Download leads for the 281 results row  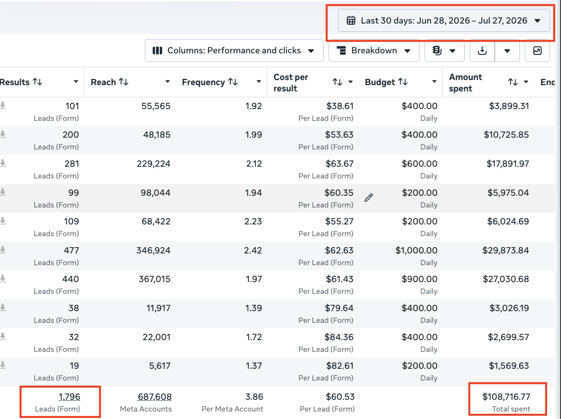pos(3,163)
